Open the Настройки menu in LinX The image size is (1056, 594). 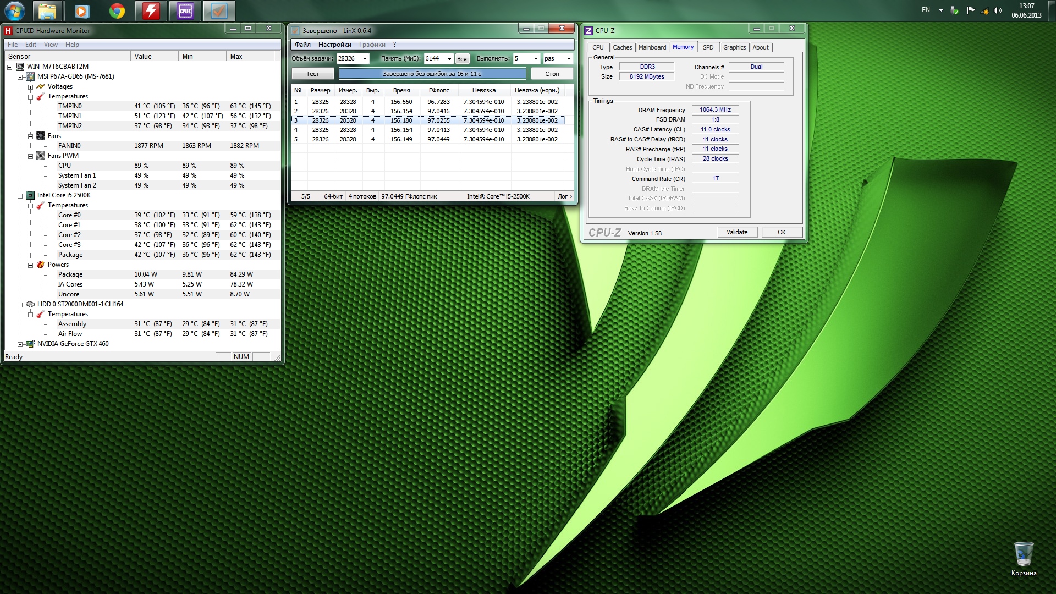point(334,45)
